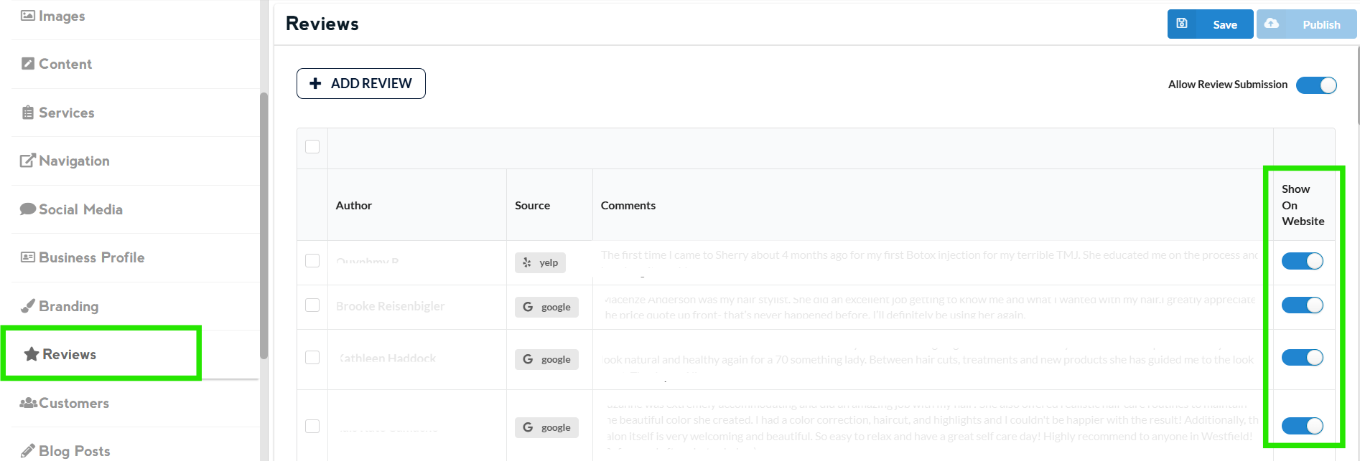Toggle Allow Review Submission switch
The image size is (1360, 461).
point(1316,85)
